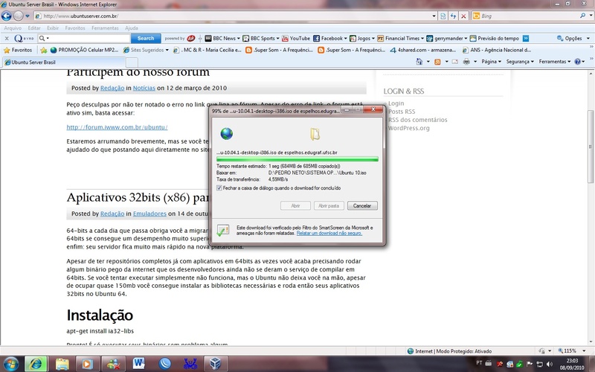Open the Exibir menu
The width and height of the screenshot is (595, 372).
(x=53, y=28)
